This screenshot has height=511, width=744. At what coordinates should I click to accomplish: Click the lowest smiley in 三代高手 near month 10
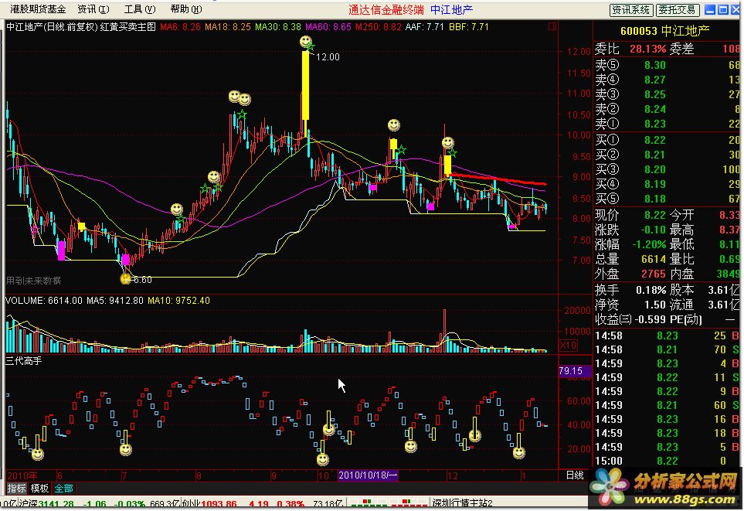coord(323,459)
